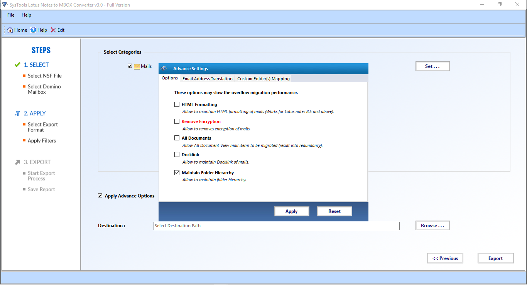Click the SysTools app icon in title bar

pos(4,5)
